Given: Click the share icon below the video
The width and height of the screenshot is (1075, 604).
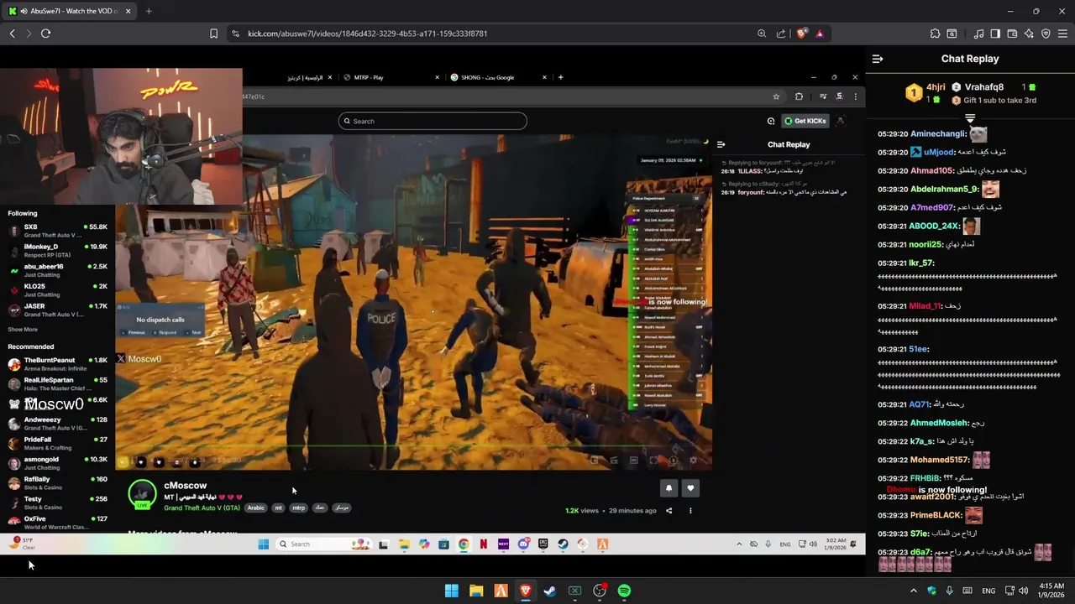Looking at the screenshot, I should tap(669, 510).
